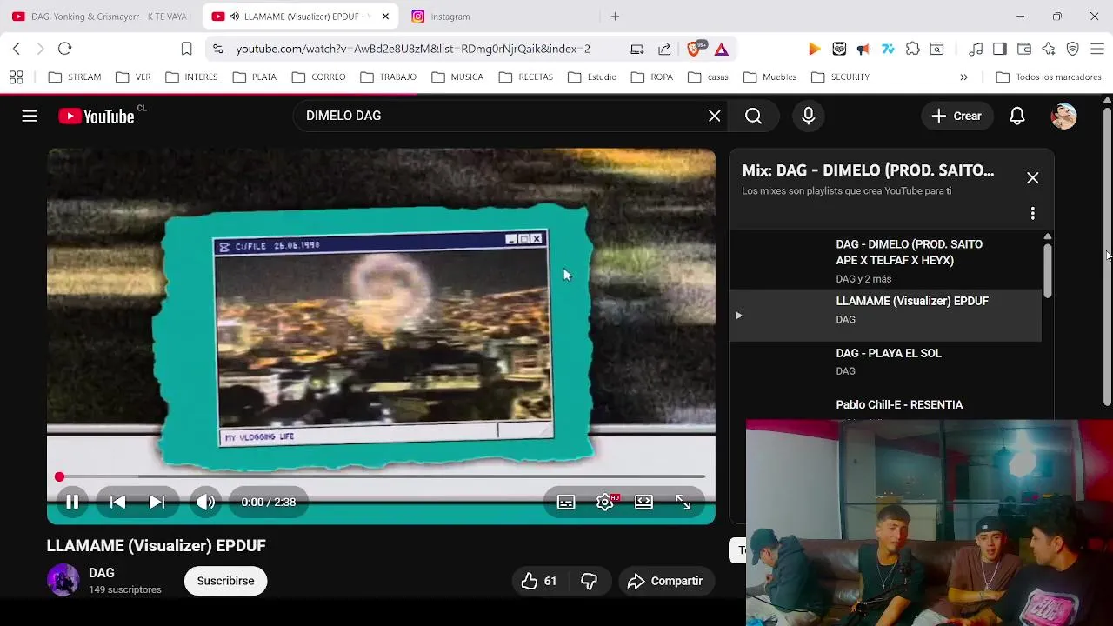The width and height of the screenshot is (1113, 626).
Task: Dislike the video
Action: tap(590, 581)
